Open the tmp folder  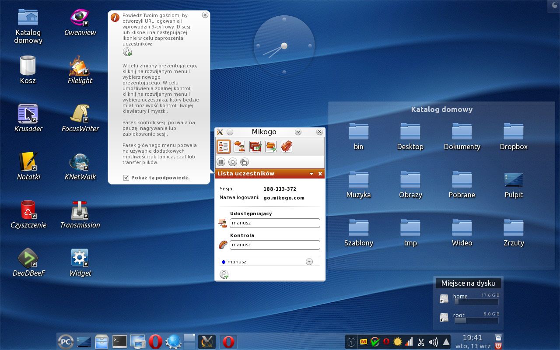410,233
